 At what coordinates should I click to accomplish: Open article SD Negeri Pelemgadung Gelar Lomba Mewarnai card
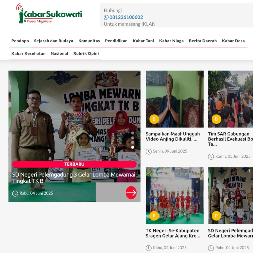tap(231, 233)
